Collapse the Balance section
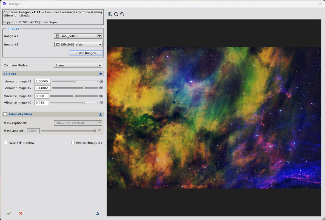Image resolution: width=325 pixels, height=220 pixels. [x=100, y=74]
